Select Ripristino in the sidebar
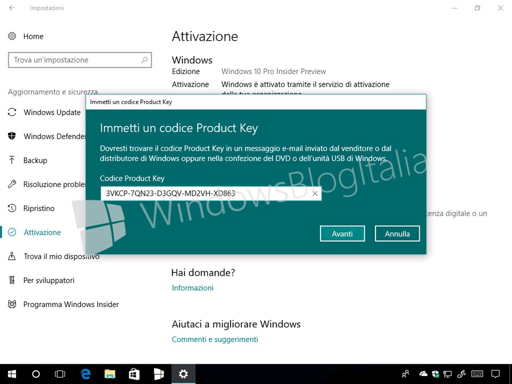The width and height of the screenshot is (512, 384). pos(39,209)
